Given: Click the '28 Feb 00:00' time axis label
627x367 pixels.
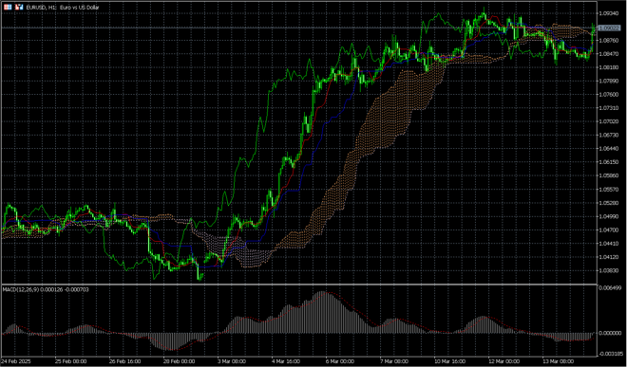Looking at the screenshot, I should [180, 361].
